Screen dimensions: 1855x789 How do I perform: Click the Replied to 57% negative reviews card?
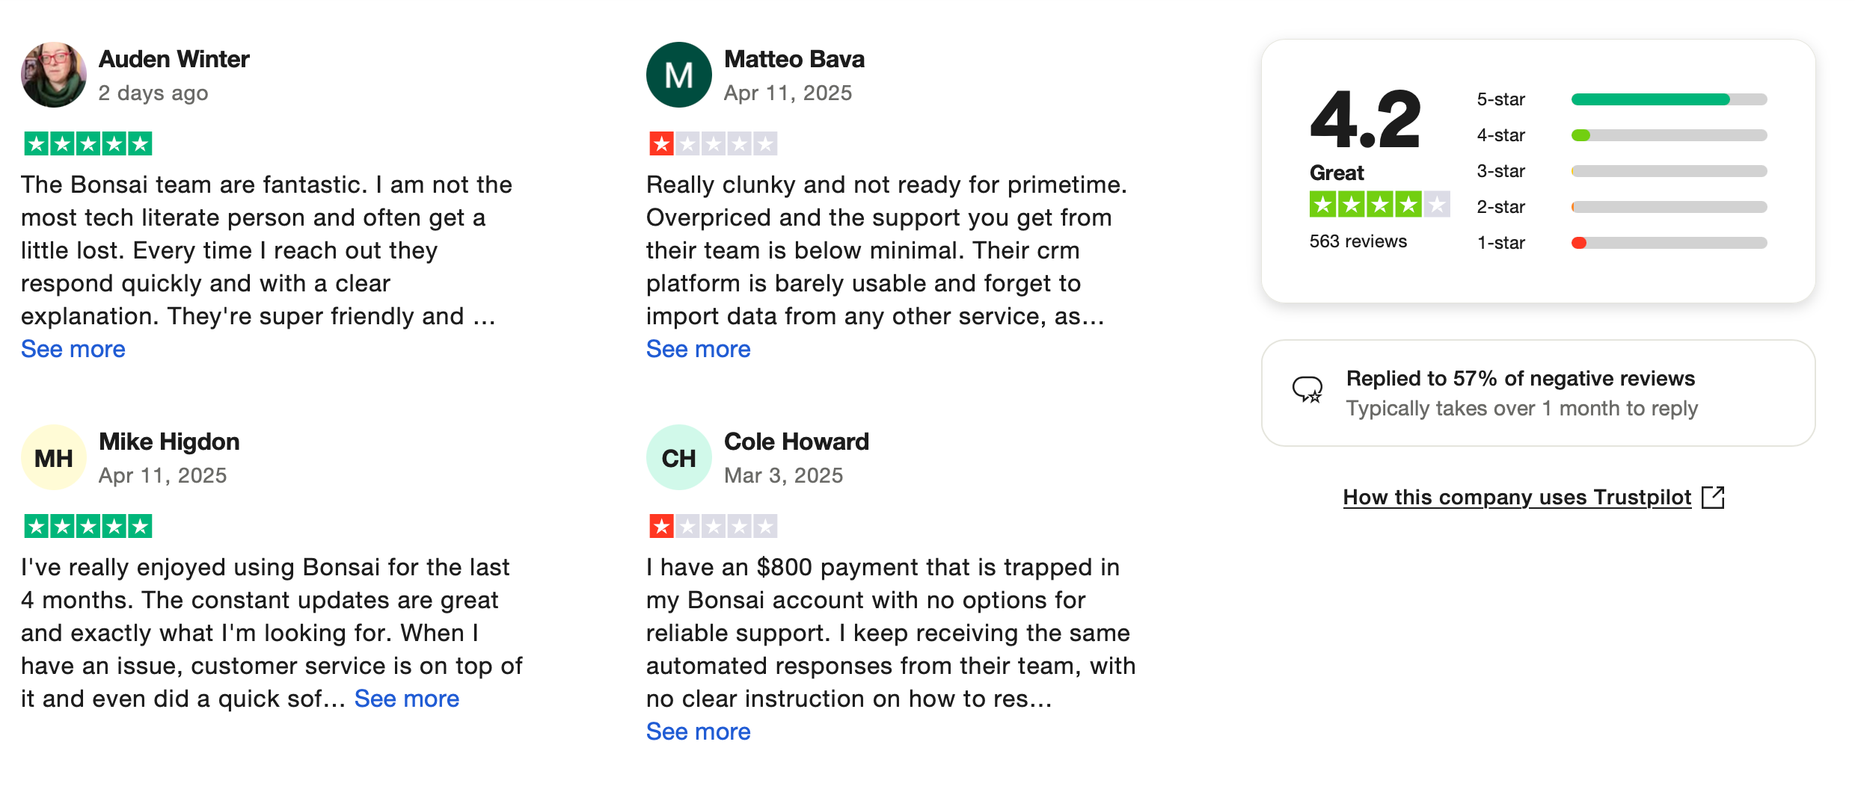1538,393
